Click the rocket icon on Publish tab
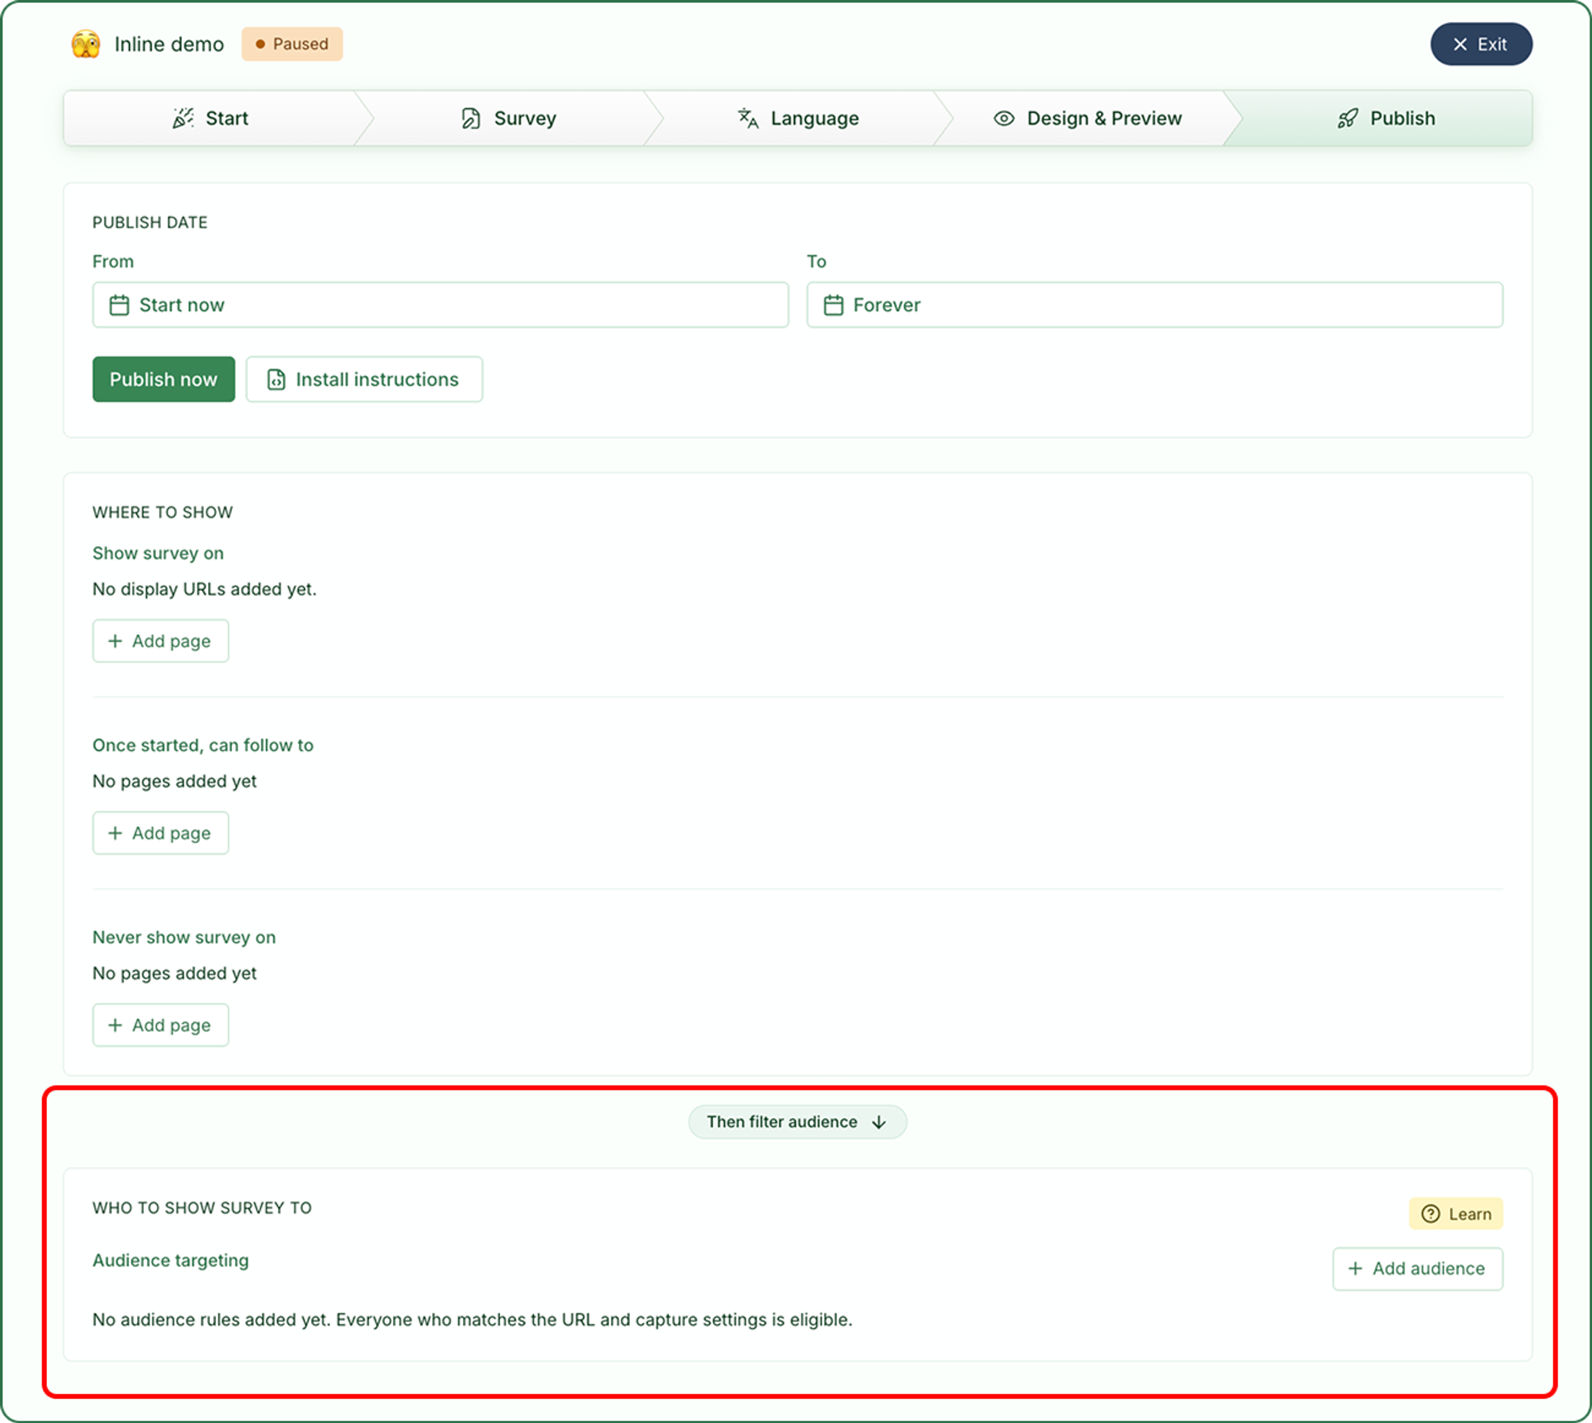This screenshot has height=1423, width=1592. (1348, 118)
